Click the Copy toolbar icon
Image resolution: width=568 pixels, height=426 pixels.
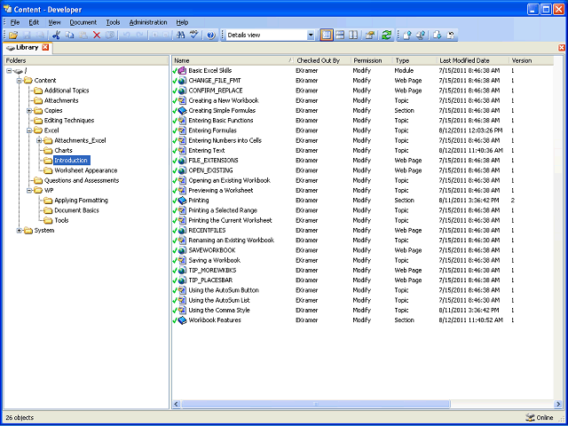click(69, 35)
